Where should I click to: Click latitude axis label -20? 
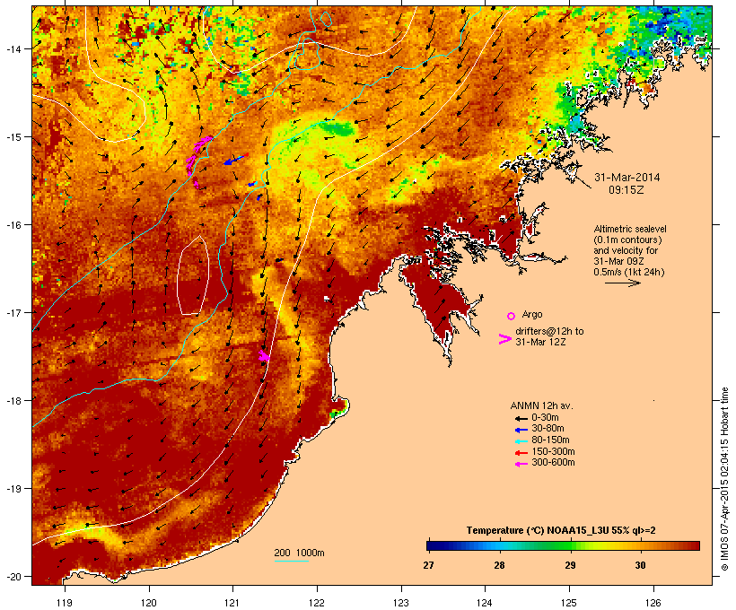13,576
